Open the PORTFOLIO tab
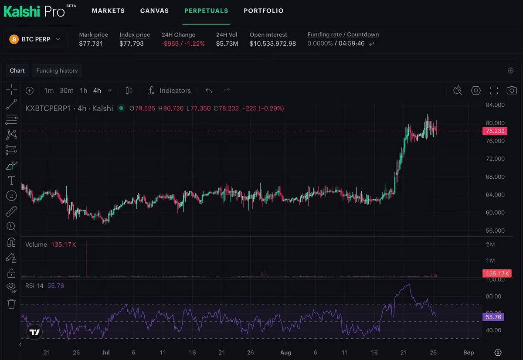 pyautogui.click(x=264, y=11)
